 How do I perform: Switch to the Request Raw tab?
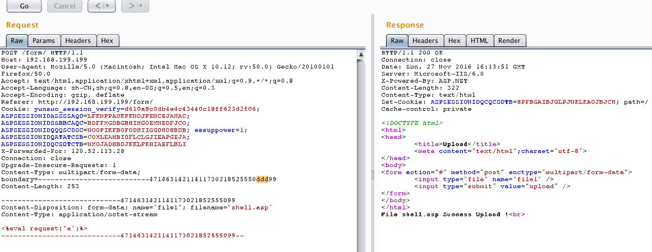pyautogui.click(x=17, y=41)
